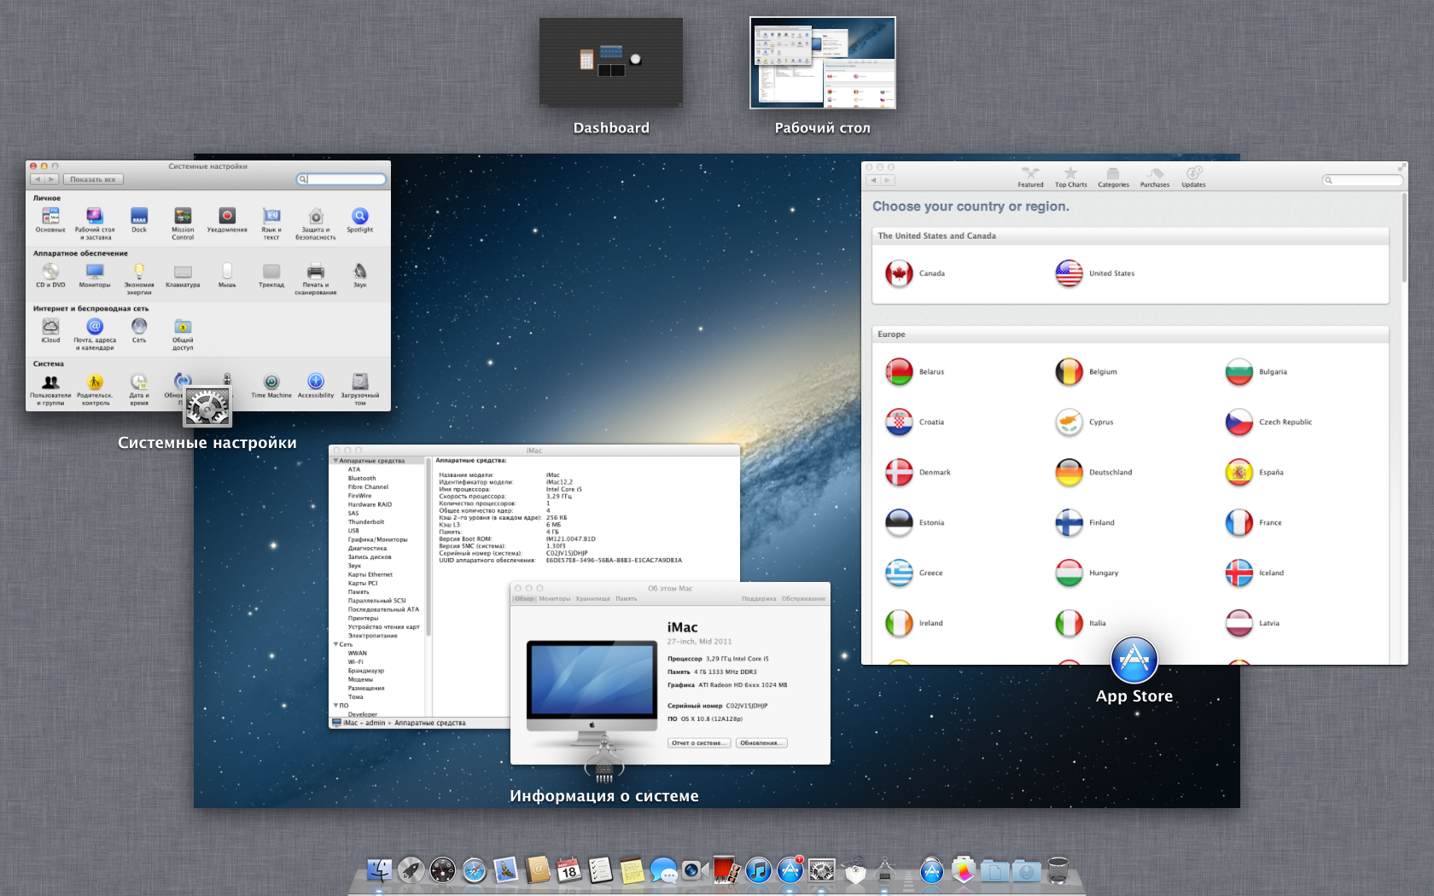Open Categories in App Store toolbar
The image size is (1434, 896).
[x=1113, y=177]
